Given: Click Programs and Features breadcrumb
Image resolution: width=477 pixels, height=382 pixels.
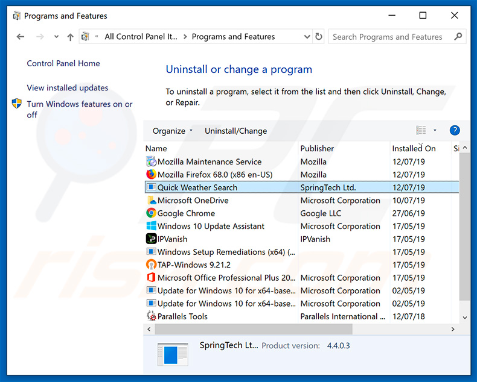Looking at the screenshot, I should [233, 37].
